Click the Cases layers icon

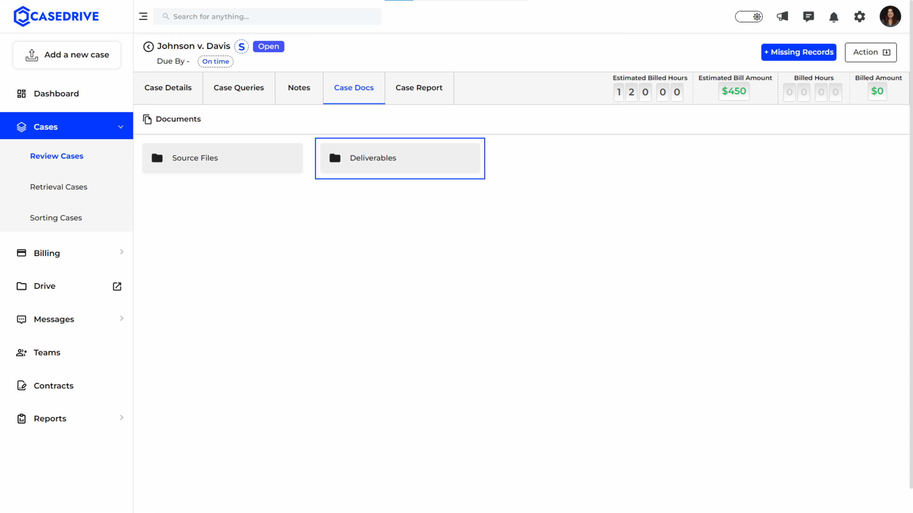click(21, 127)
